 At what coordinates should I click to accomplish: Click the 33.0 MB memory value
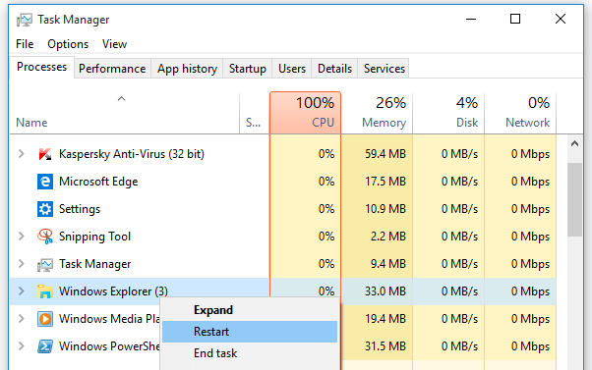385,291
